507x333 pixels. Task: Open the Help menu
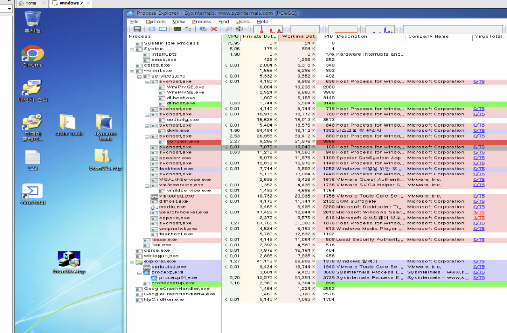[x=262, y=22]
